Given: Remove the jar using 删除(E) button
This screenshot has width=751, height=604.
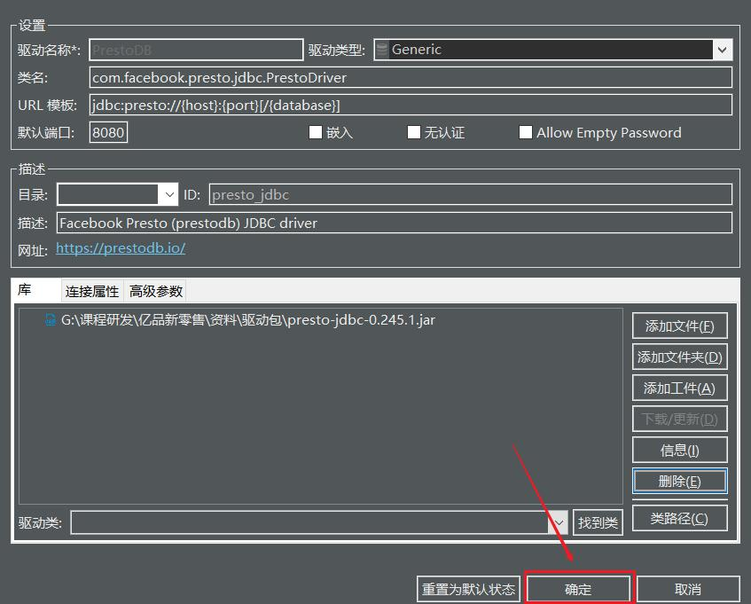Looking at the screenshot, I should point(679,481).
